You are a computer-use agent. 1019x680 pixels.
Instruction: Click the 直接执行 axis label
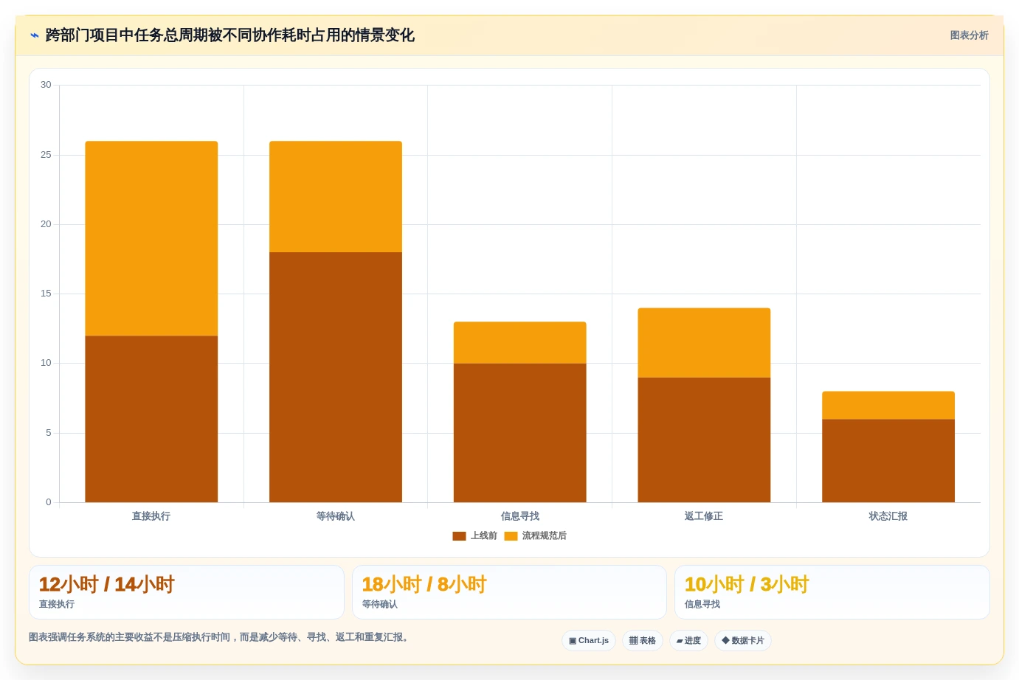point(151,516)
